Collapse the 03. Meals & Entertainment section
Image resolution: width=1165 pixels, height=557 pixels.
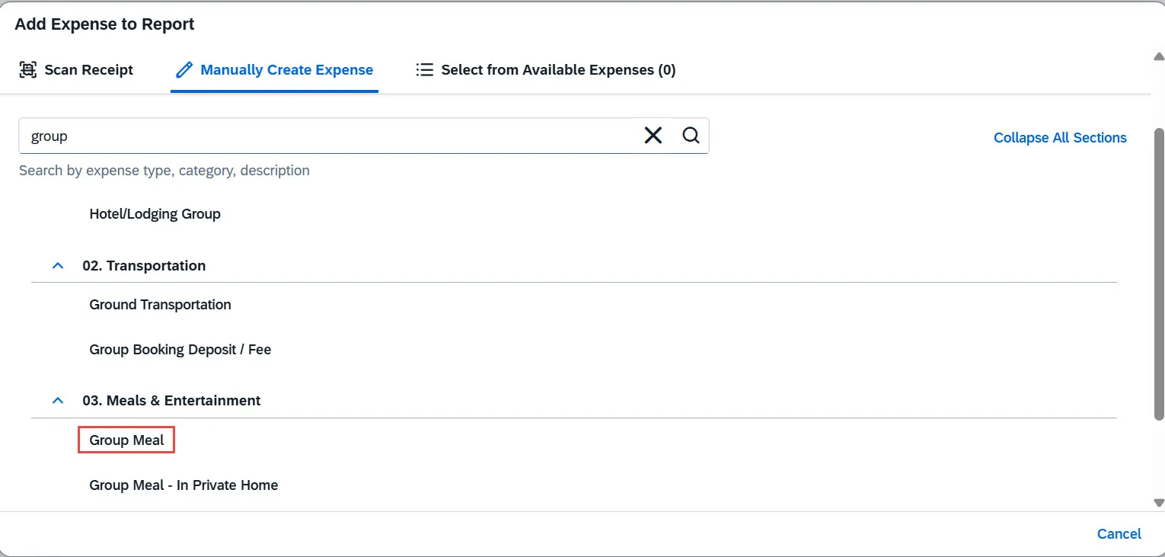tap(58, 401)
